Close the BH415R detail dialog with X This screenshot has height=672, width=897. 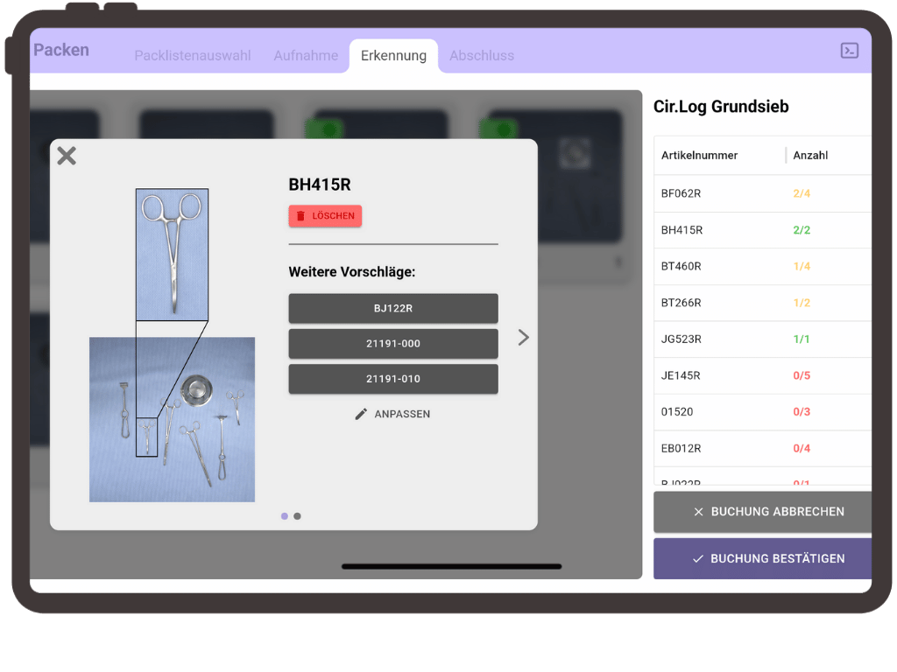click(x=67, y=156)
